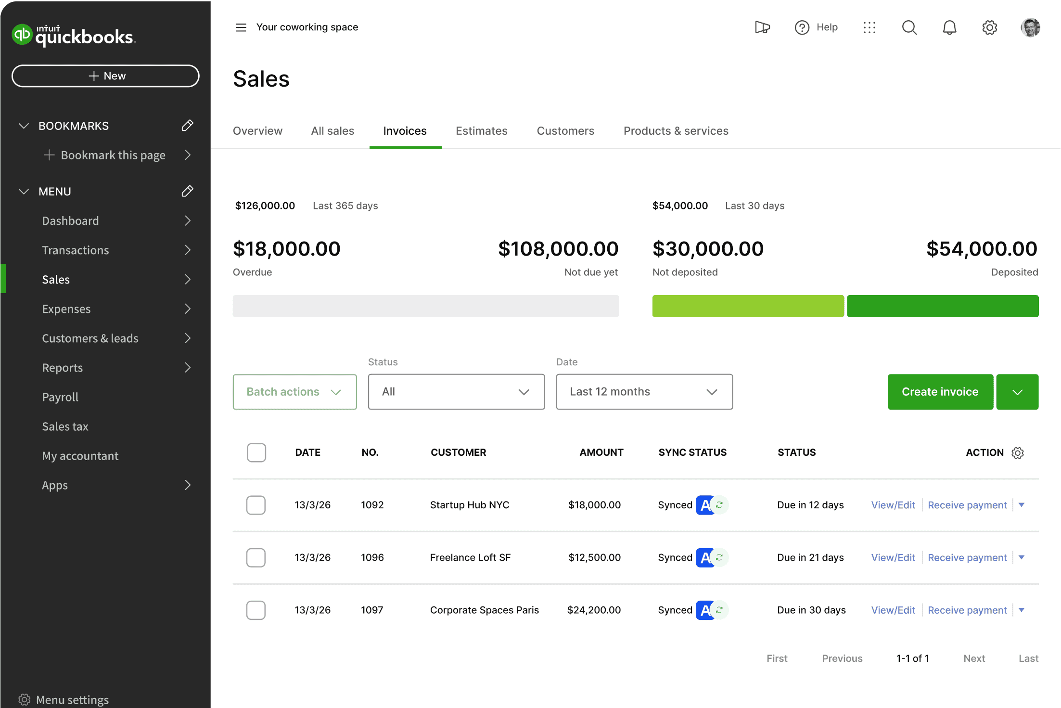Check the select-all invoices checkbox
This screenshot has width=1061, height=708.
pos(256,452)
